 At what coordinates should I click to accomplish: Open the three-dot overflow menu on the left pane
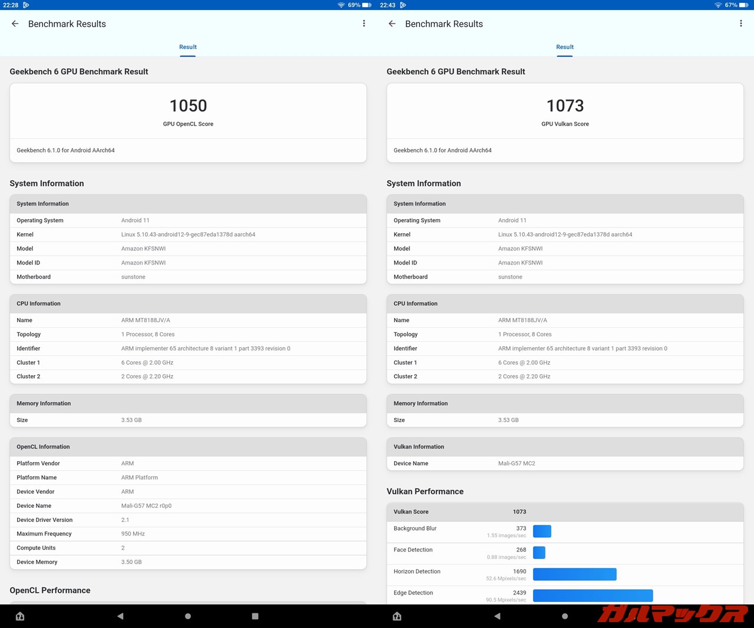point(364,24)
